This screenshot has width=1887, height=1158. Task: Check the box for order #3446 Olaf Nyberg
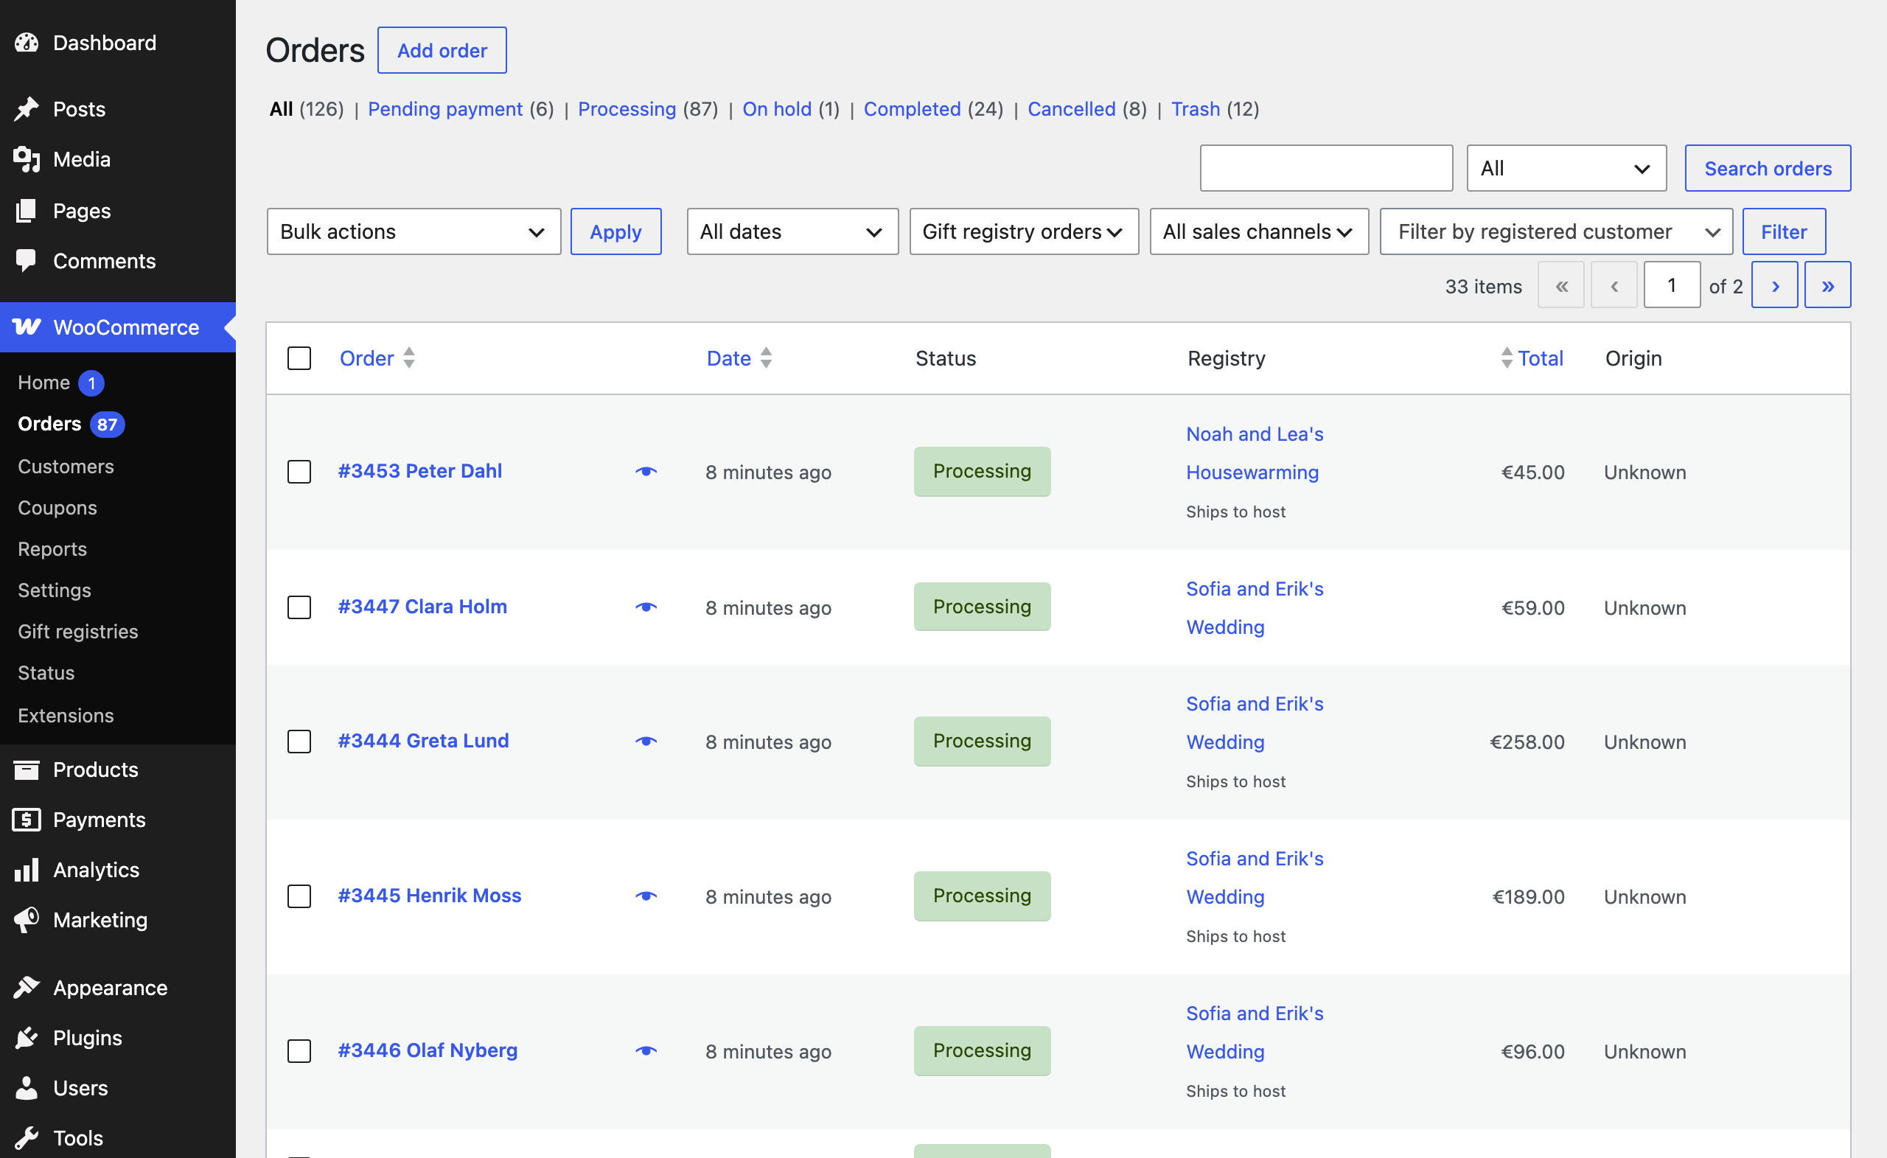(x=299, y=1051)
